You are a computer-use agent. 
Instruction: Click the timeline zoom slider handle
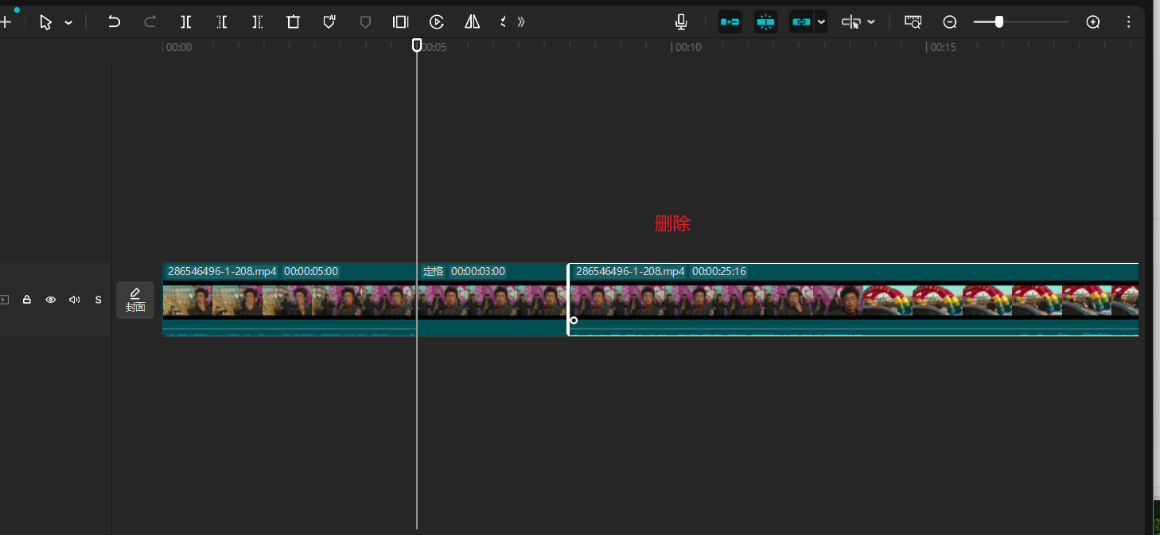tap(999, 22)
